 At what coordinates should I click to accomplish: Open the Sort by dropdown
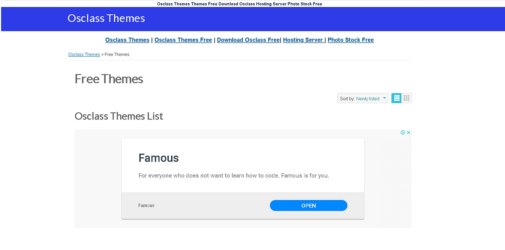click(x=362, y=98)
